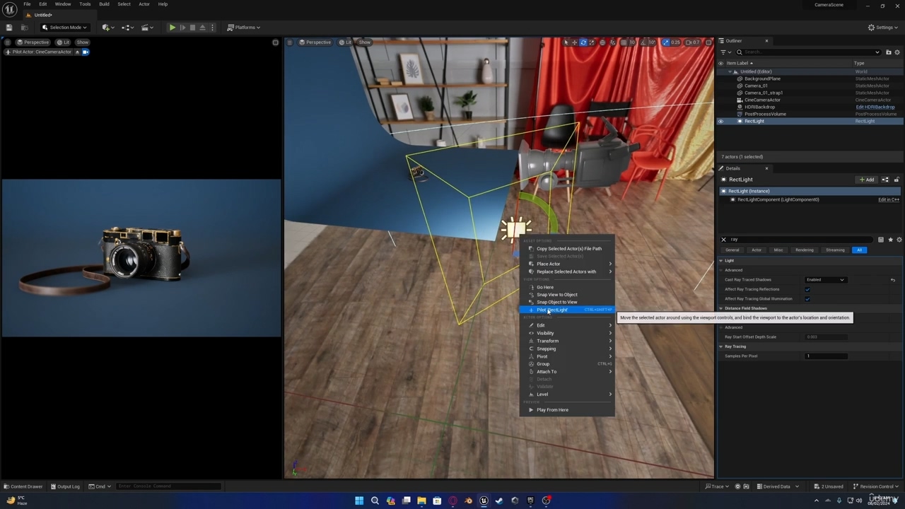Expand the Selection Mode dropdown
The image size is (905, 509).
click(65, 28)
